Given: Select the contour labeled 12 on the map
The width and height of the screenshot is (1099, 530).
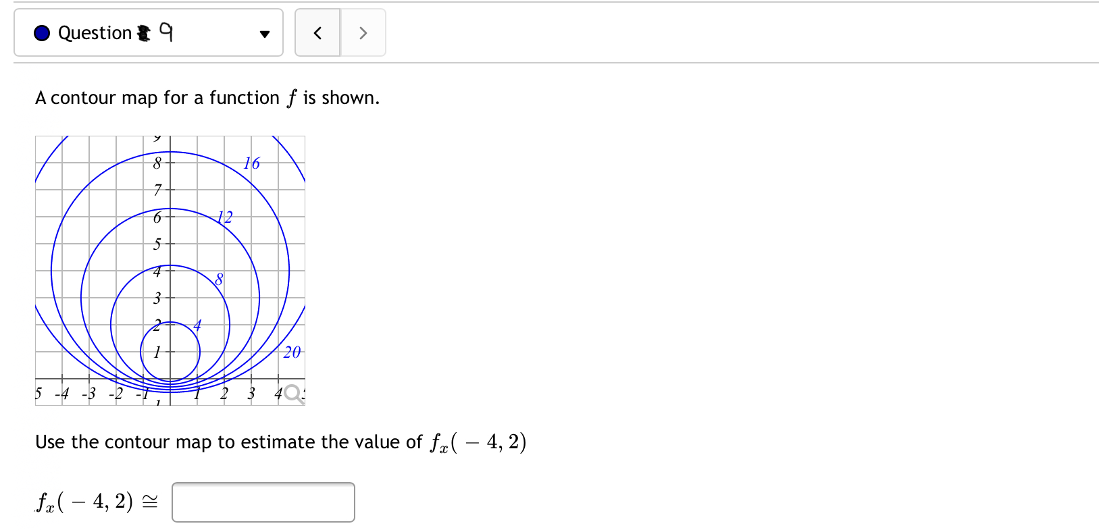Looking at the screenshot, I should tap(225, 217).
